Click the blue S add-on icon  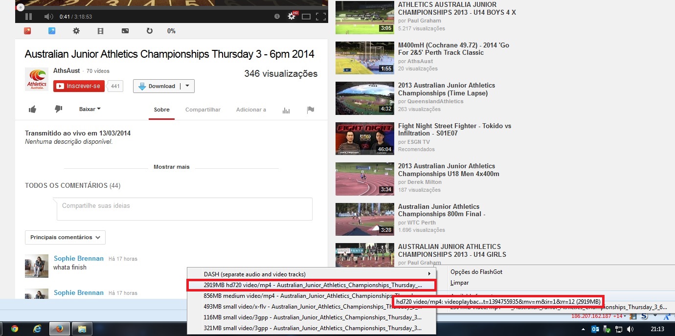[645, 316]
